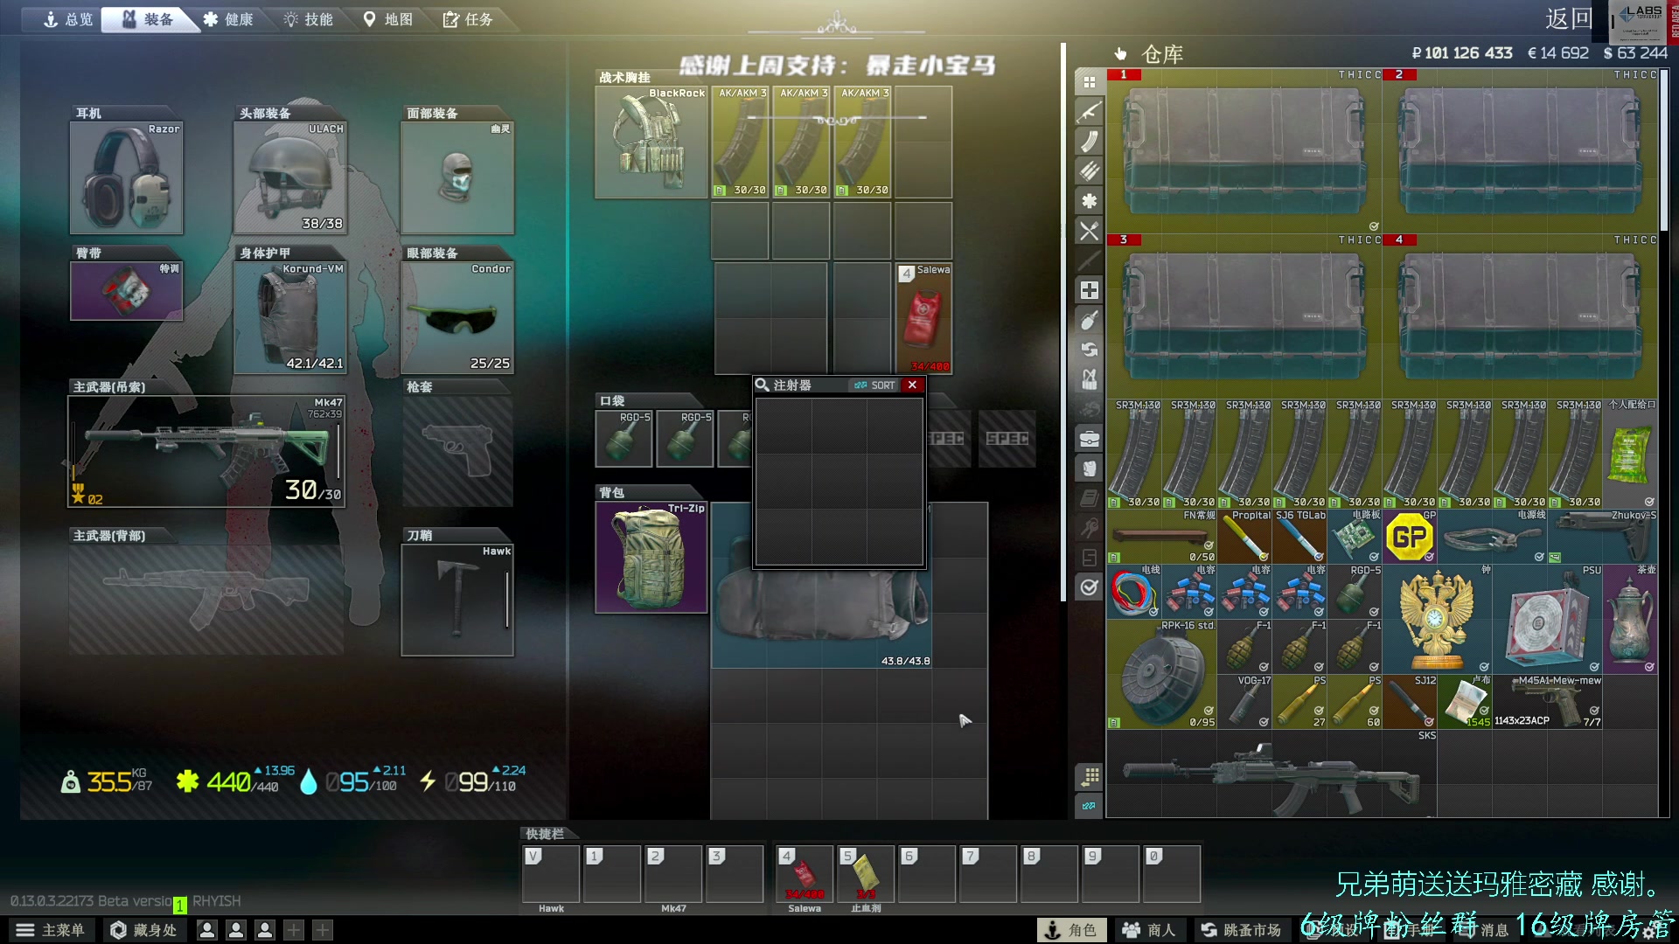Click the health value 440
1679x944 pixels.
(228, 781)
